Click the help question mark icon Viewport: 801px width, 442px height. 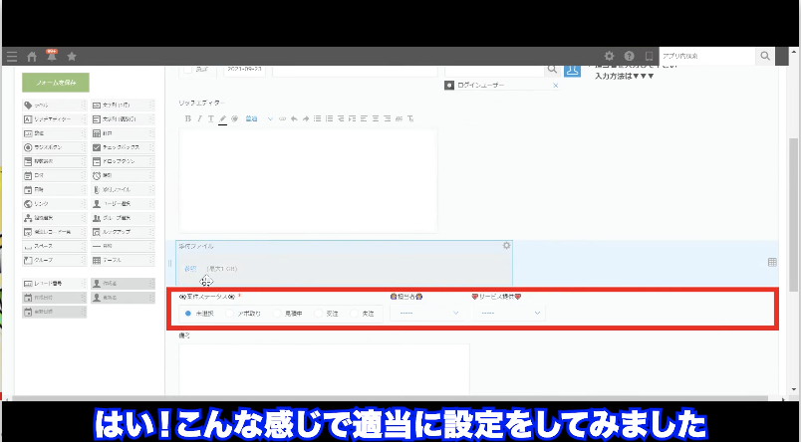click(x=630, y=56)
